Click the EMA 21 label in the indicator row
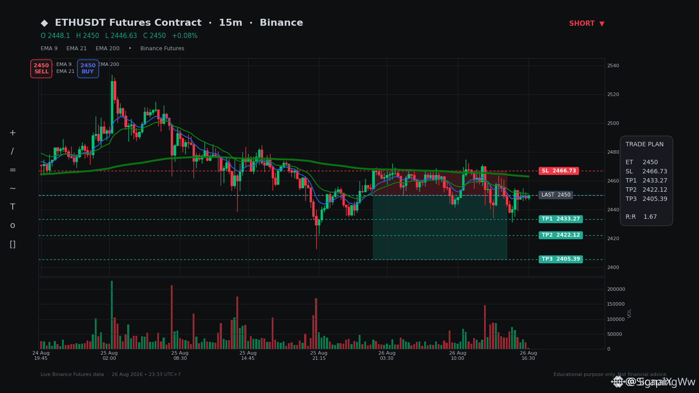Screen dimensions: 699x393 coord(76,48)
